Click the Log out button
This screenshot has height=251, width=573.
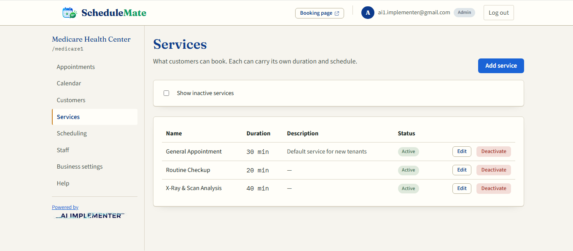(x=499, y=13)
